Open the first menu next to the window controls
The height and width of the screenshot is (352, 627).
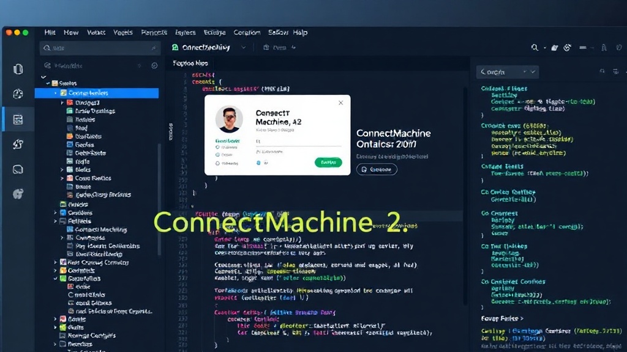coord(50,32)
